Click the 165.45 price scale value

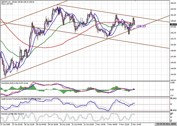173,3
